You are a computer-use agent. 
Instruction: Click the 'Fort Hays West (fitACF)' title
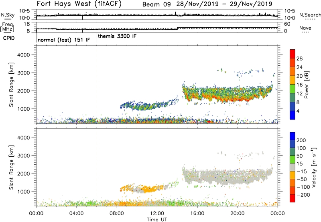click(79, 4)
